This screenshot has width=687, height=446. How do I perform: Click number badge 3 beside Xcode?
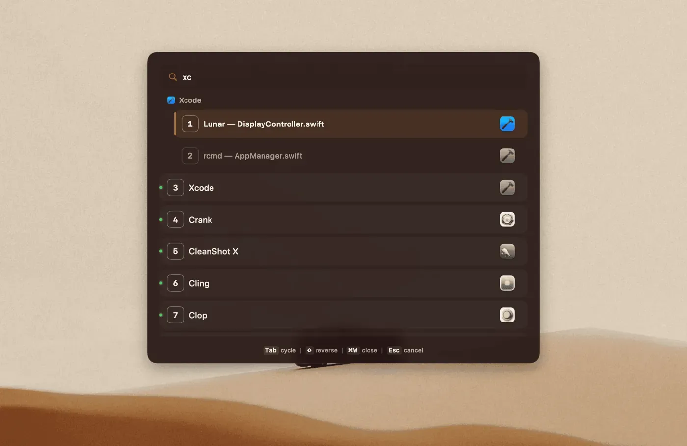175,188
